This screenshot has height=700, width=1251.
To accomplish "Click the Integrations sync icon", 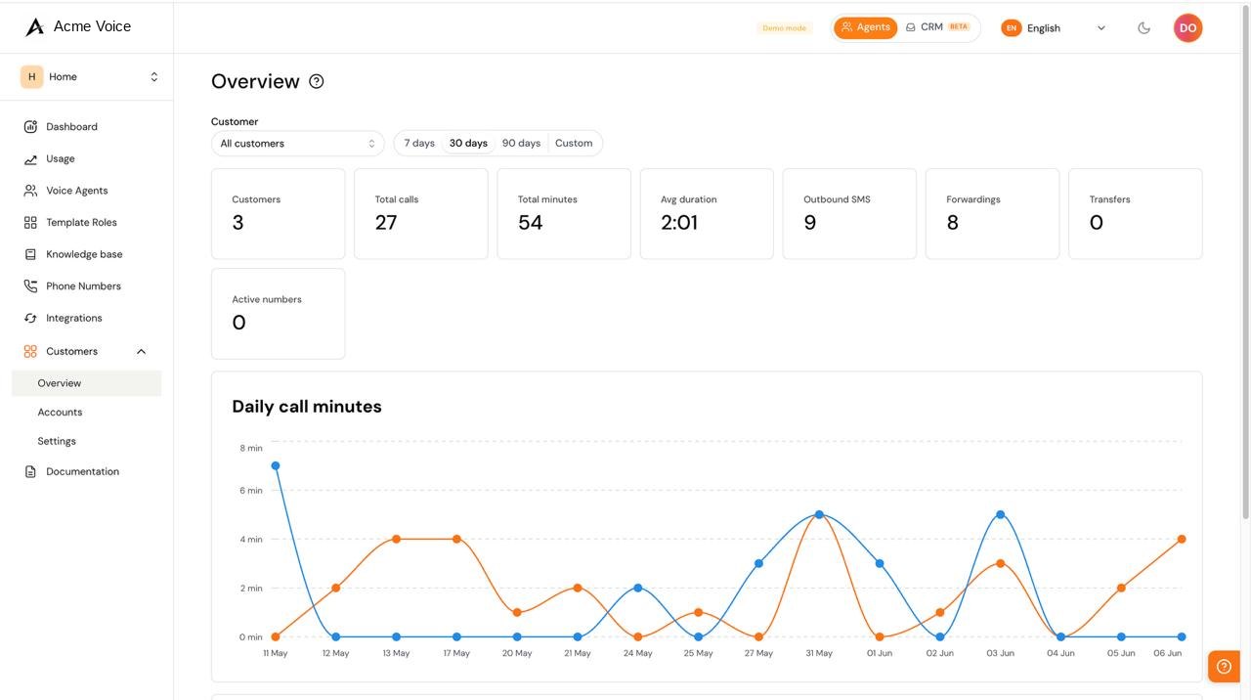I will (x=30, y=319).
